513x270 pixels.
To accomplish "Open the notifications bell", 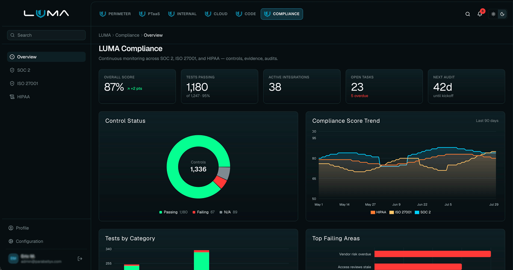I will pos(480,14).
